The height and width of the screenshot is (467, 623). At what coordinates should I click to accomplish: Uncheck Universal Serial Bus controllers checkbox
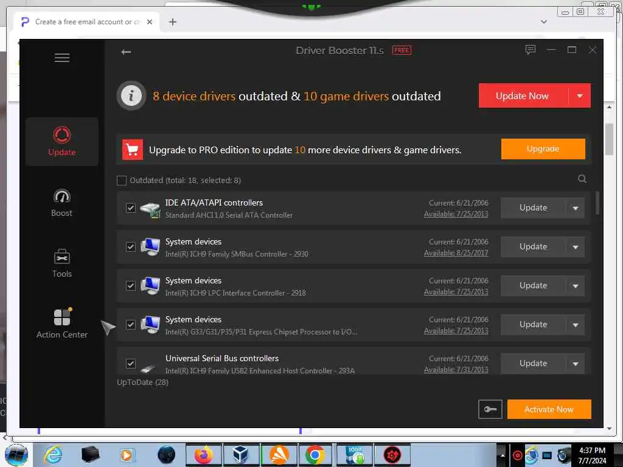click(x=130, y=364)
